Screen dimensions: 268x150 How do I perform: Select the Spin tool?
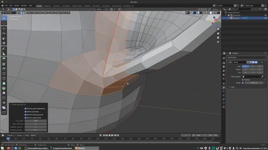(4, 88)
